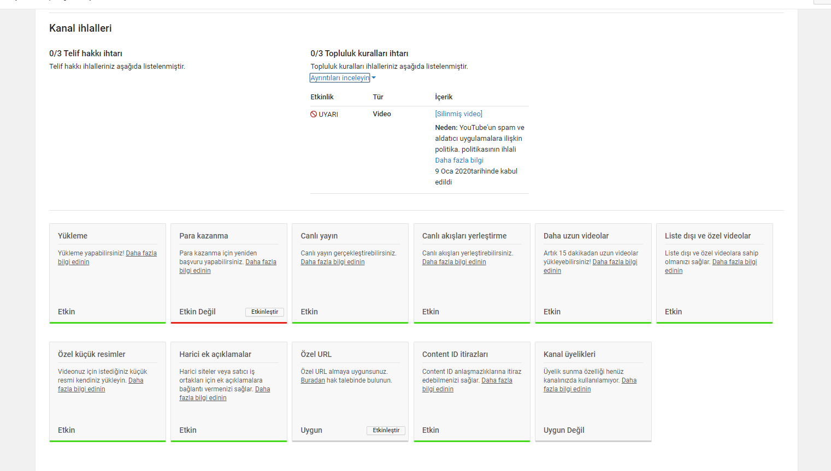Click the UYARI warning icon

[x=314, y=114]
